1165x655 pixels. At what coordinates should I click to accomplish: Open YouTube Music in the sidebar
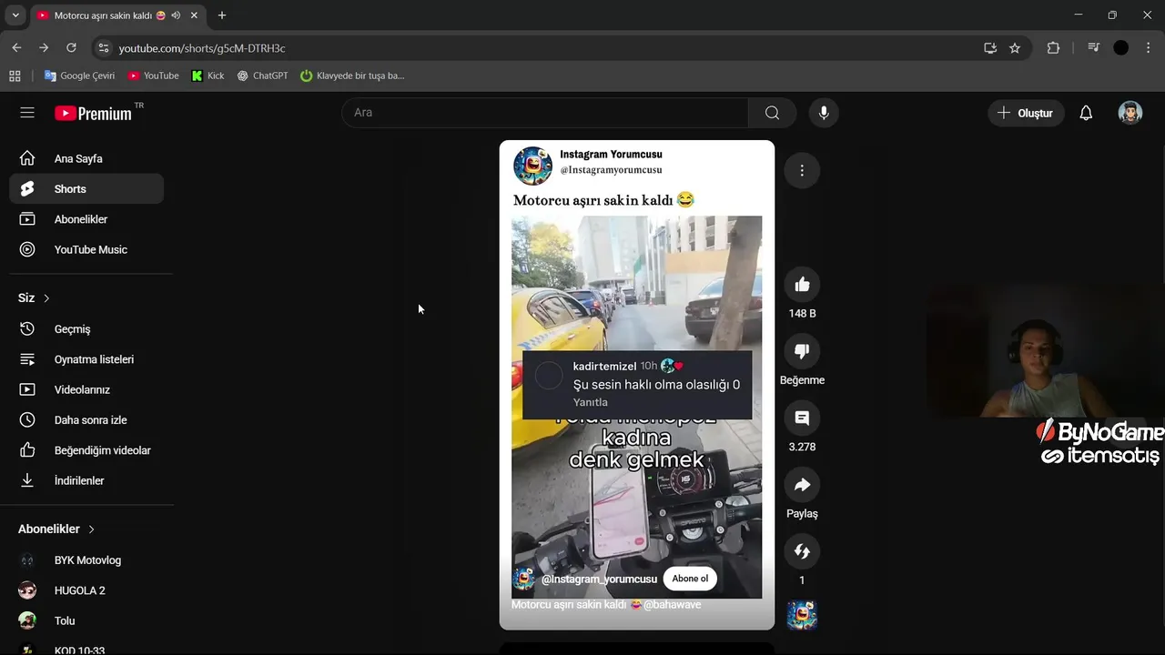point(86,249)
